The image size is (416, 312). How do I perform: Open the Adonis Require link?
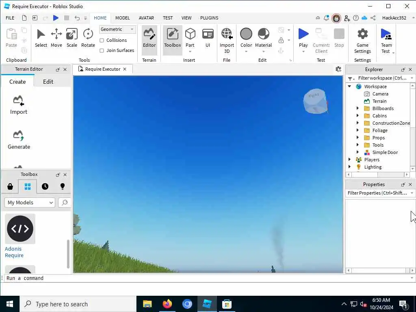pyautogui.click(x=14, y=252)
